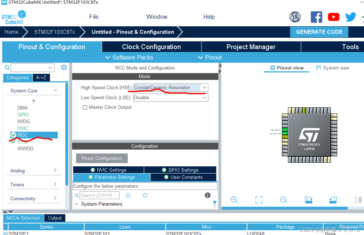Switch to the Tools tab
Viewport: 364px width, 235px height.
pos(333,47)
